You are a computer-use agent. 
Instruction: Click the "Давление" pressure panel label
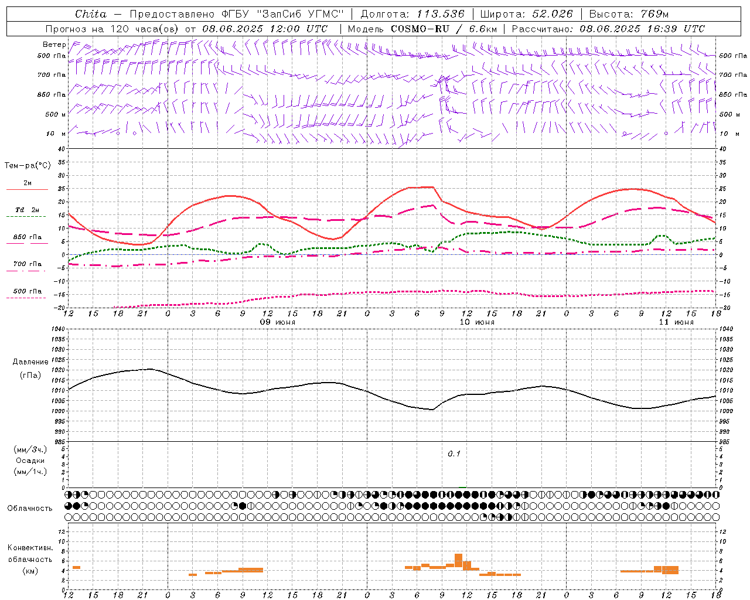(x=30, y=362)
